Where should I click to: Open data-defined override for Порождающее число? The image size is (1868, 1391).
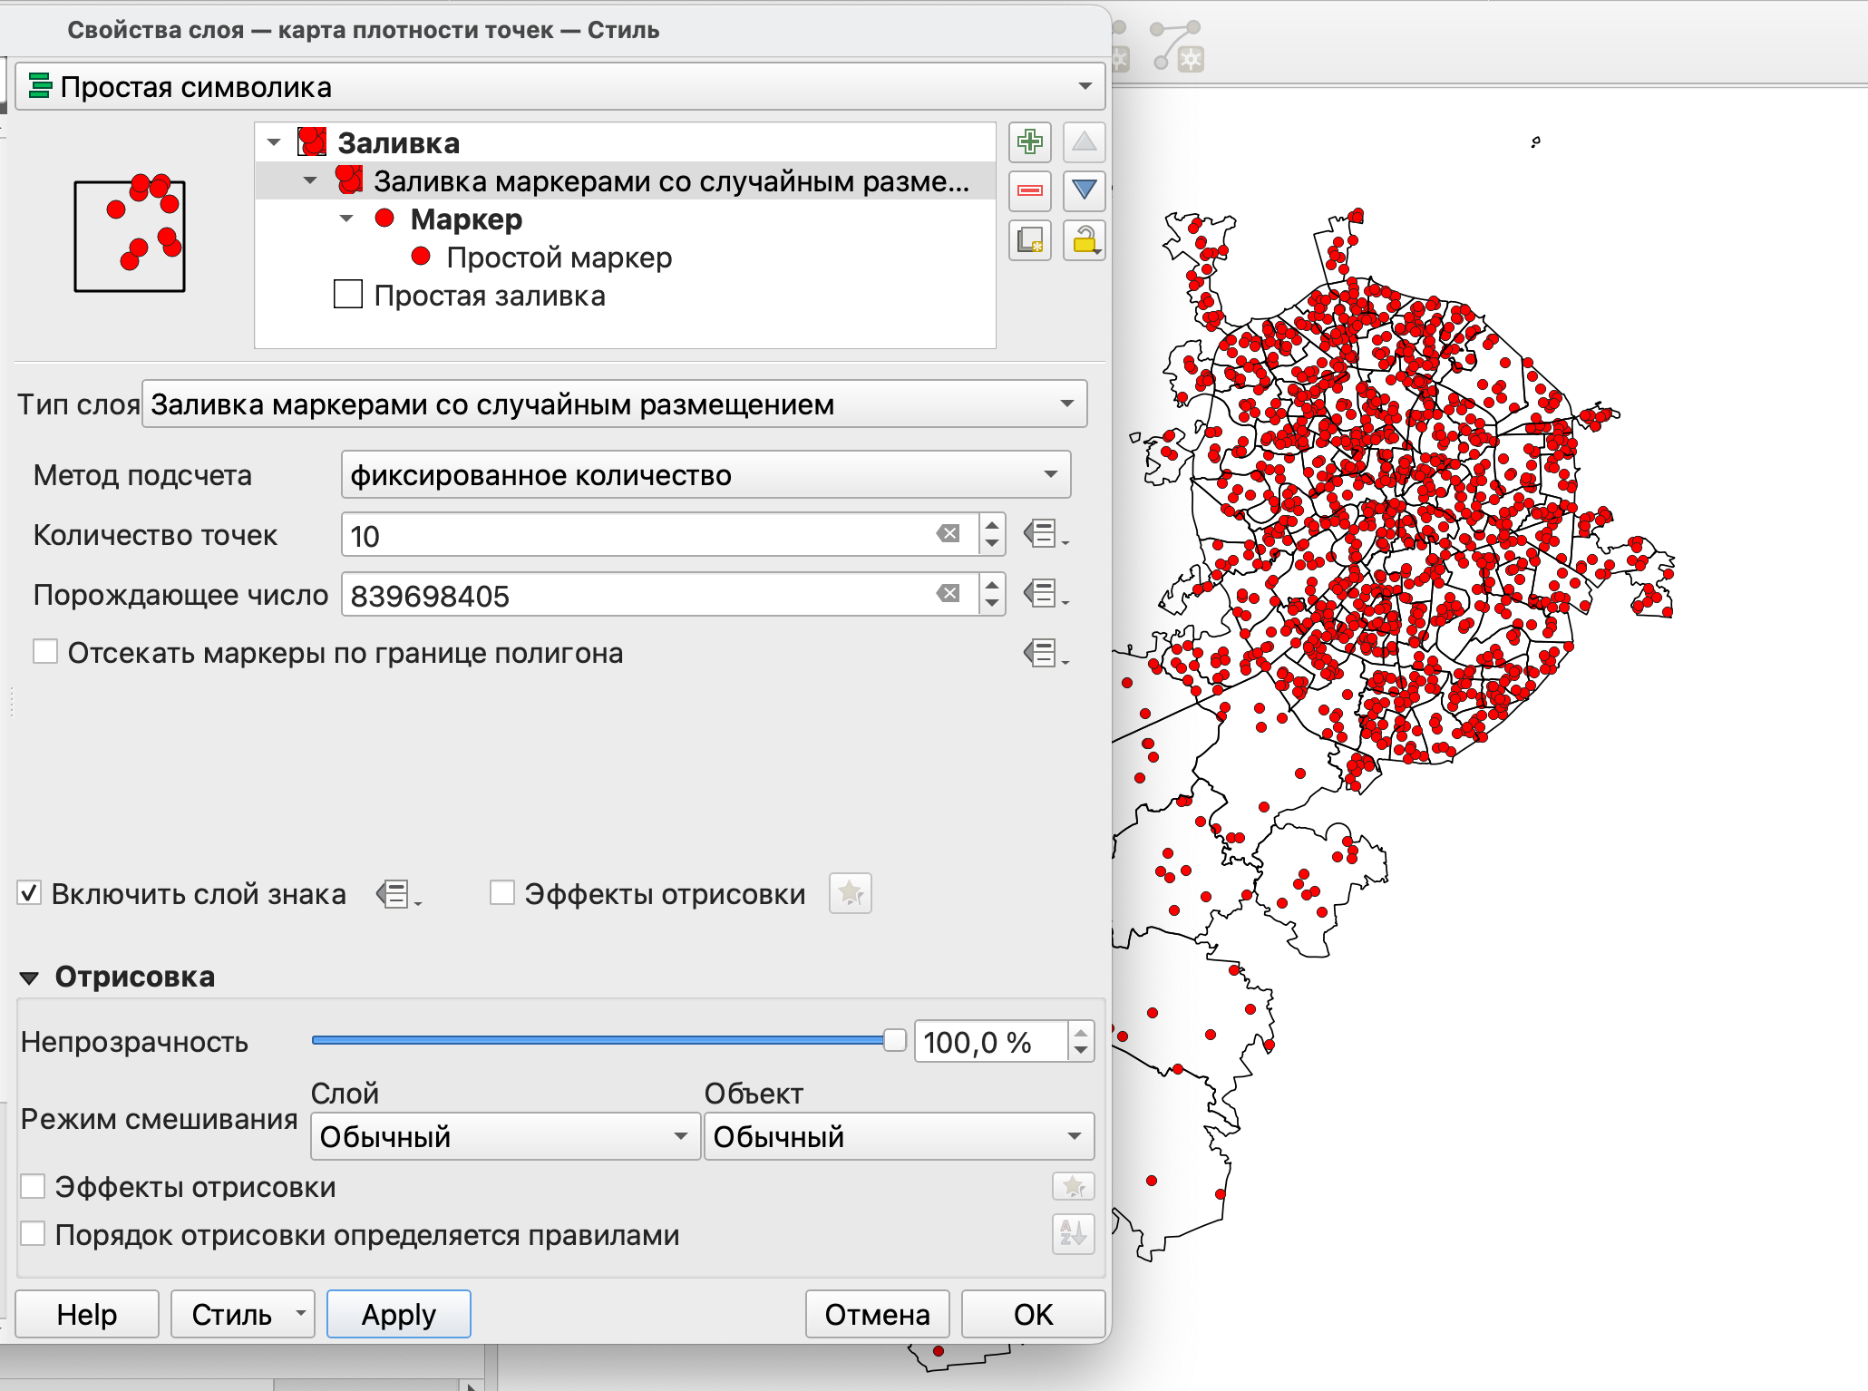1043,595
